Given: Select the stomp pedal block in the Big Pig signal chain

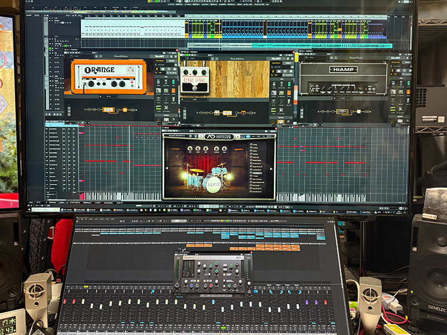Looking at the screenshot, I should (x=217, y=113).
